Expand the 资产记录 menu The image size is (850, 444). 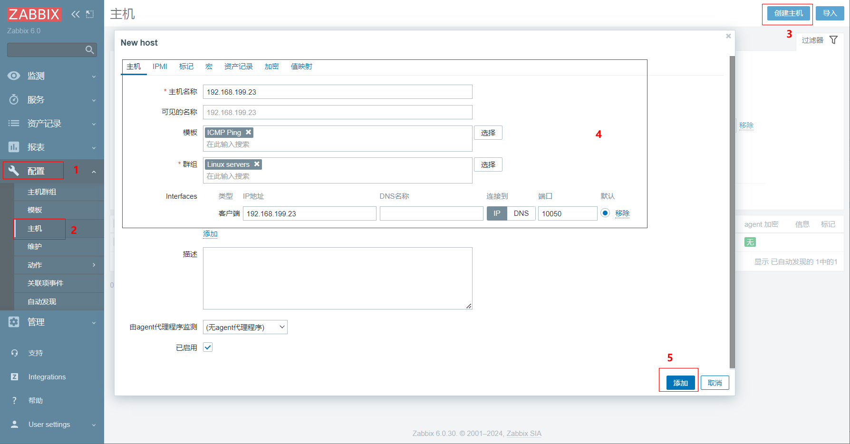coord(94,124)
